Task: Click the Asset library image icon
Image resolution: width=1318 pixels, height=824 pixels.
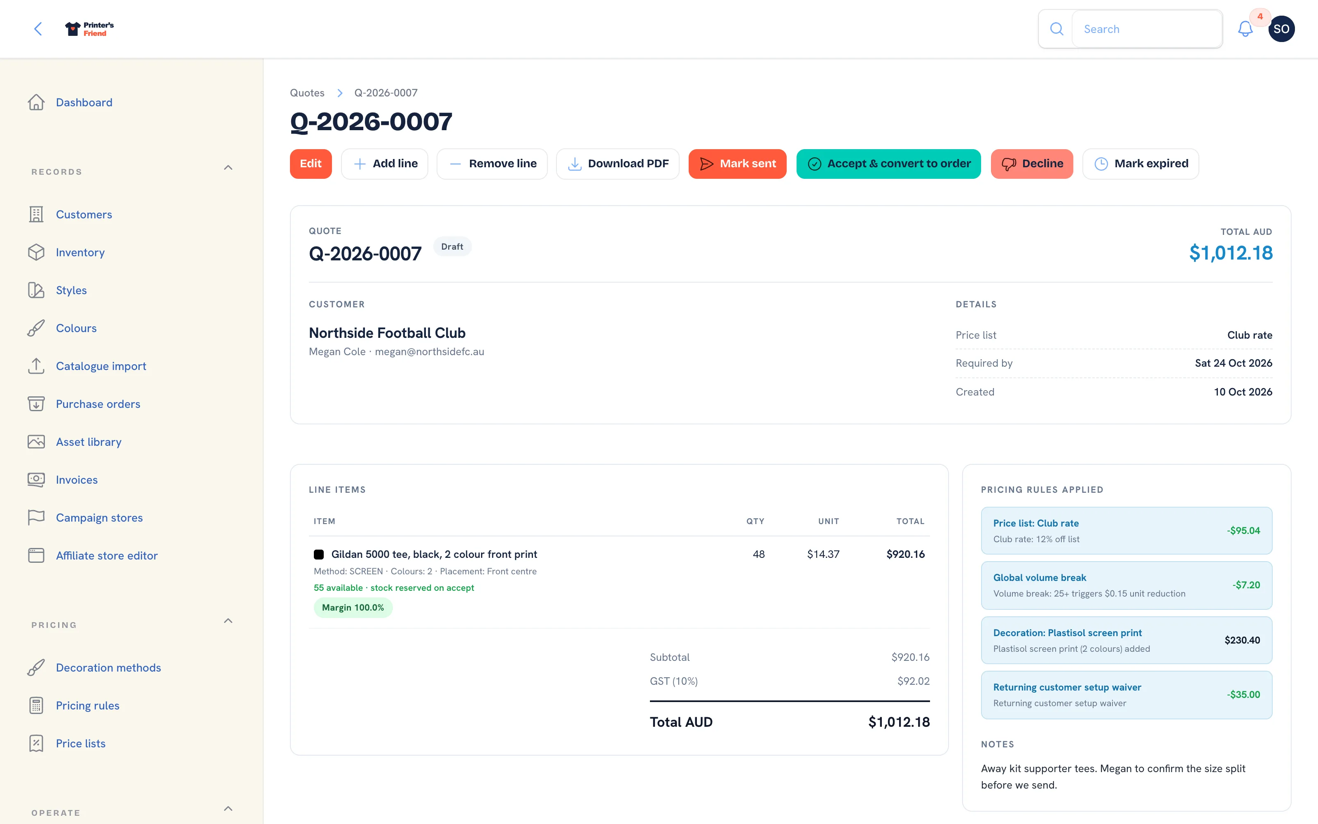Action: (x=37, y=441)
